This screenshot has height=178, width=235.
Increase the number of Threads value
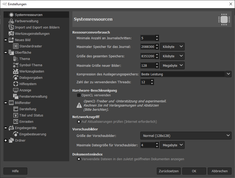152,80
